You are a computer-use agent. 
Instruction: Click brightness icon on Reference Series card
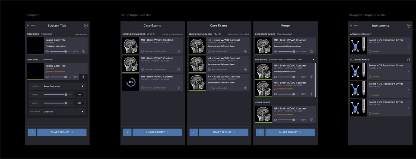click(311, 51)
